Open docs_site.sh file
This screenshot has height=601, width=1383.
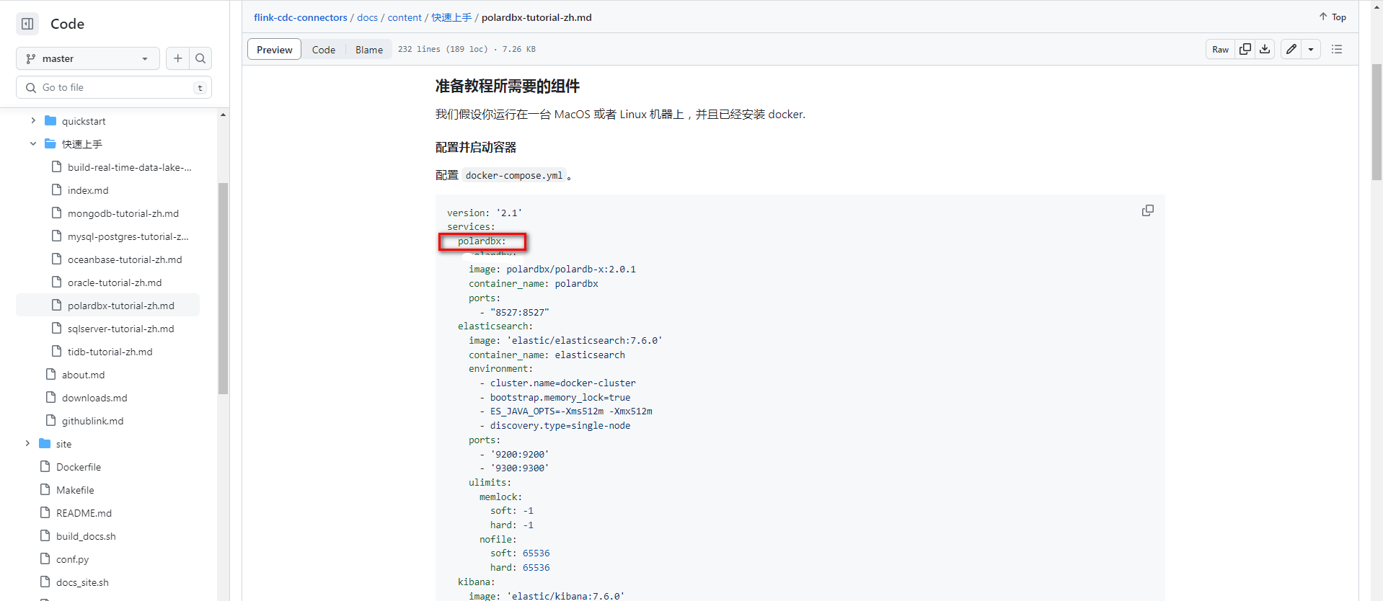[82, 582]
